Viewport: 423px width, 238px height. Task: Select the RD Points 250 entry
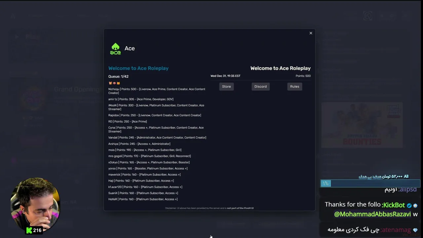coord(128,122)
